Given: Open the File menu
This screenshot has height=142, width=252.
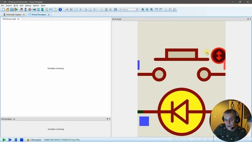Looking at the screenshot, I should (2, 6).
